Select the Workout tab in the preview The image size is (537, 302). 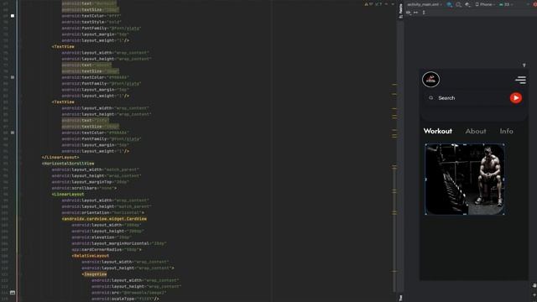point(438,131)
